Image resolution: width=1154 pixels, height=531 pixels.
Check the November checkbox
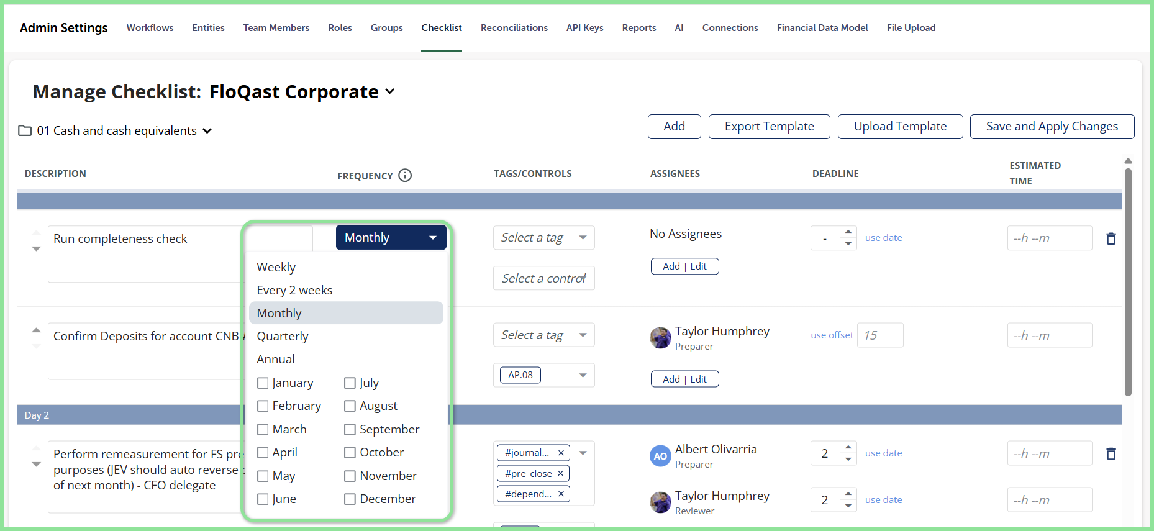coord(350,476)
